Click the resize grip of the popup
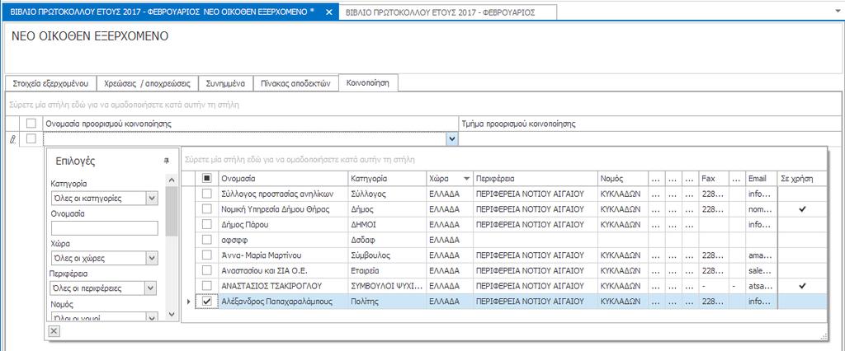The height and width of the screenshot is (351, 845). pyautogui.click(x=823, y=336)
